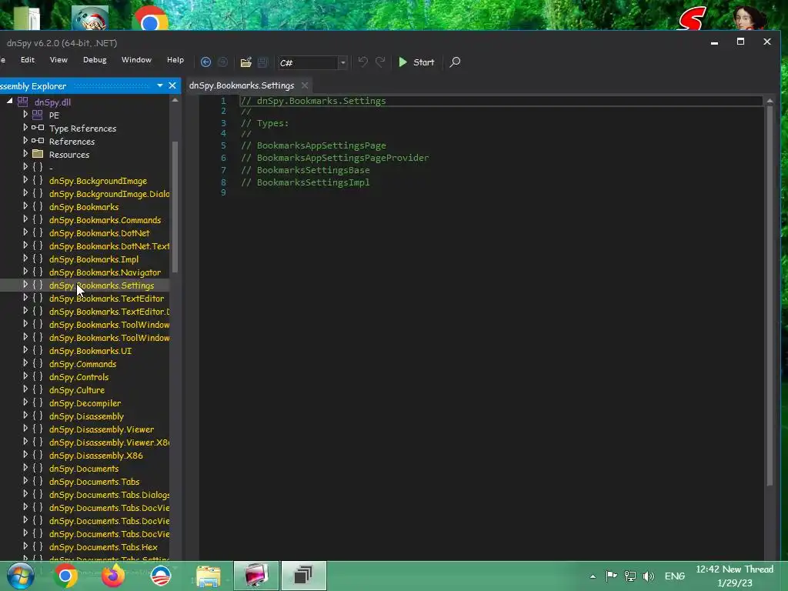Click BookmarksSettingsBase in the code
788x591 pixels.
pyautogui.click(x=314, y=170)
